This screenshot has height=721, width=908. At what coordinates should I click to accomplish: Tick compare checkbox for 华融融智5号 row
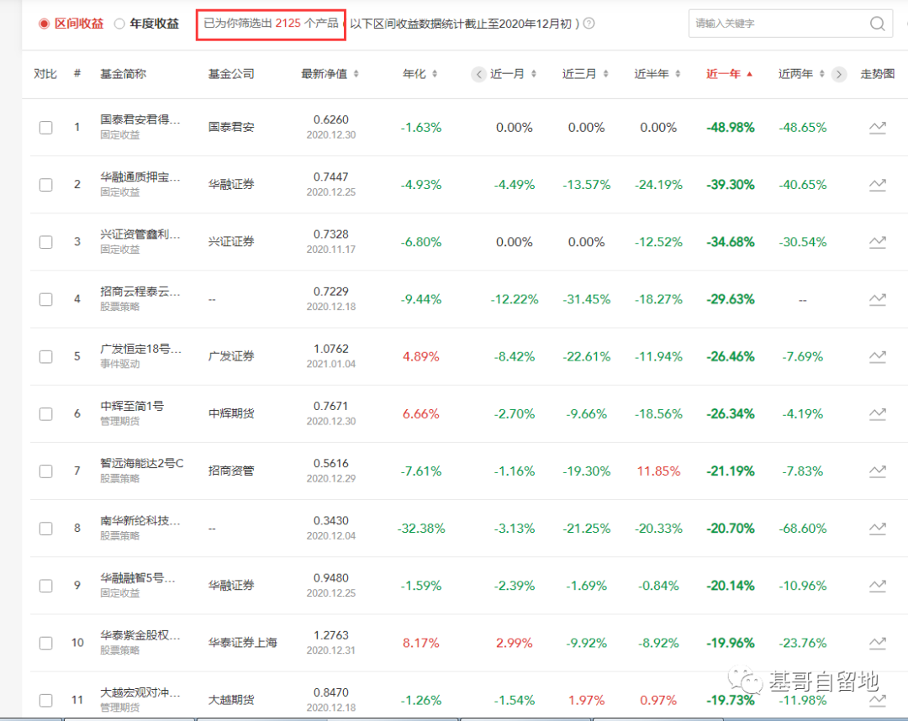coord(45,586)
